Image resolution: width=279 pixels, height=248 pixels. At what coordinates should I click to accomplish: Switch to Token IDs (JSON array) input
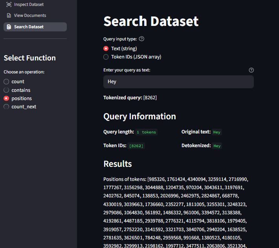click(106, 57)
